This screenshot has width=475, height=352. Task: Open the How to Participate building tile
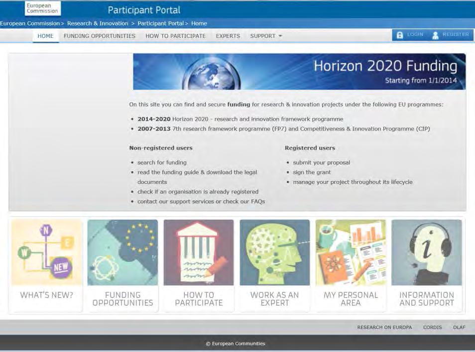(x=199, y=252)
